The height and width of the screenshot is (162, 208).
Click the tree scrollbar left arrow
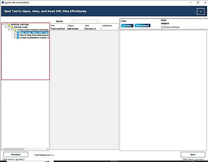coord(3,149)
